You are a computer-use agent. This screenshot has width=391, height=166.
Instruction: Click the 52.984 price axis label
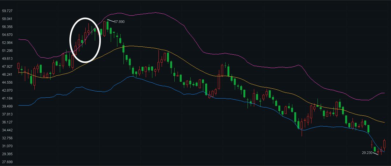click(x=7, y=43)
